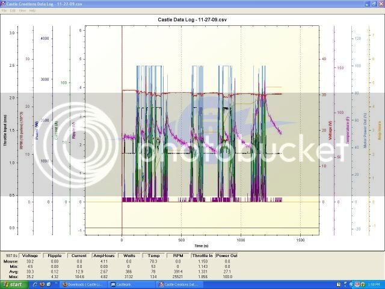
Task: Toggle the Current series button
Action: pos(79,255)
